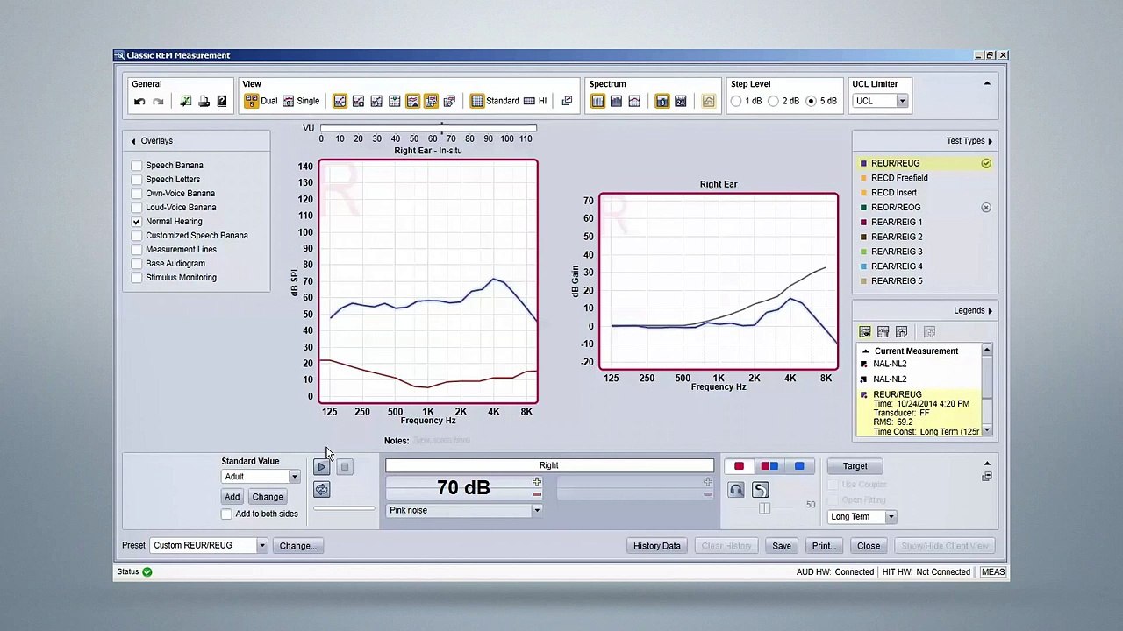Open the Custom REUR/REUG preset dropdown
The width and height of the screenshot is (1123, 631).
coord(261,546)
